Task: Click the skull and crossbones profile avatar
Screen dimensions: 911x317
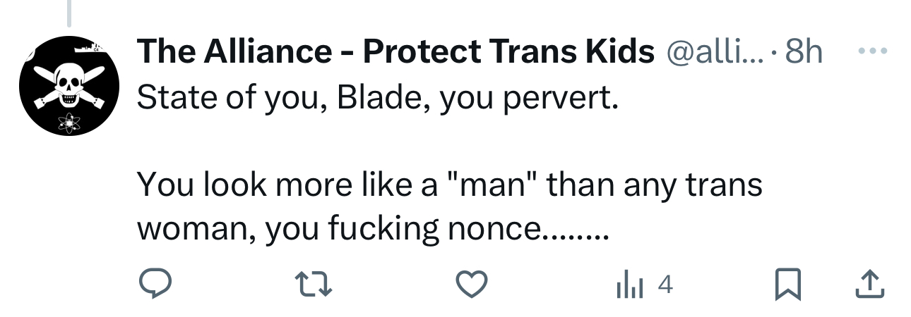Action: (68, 86)
